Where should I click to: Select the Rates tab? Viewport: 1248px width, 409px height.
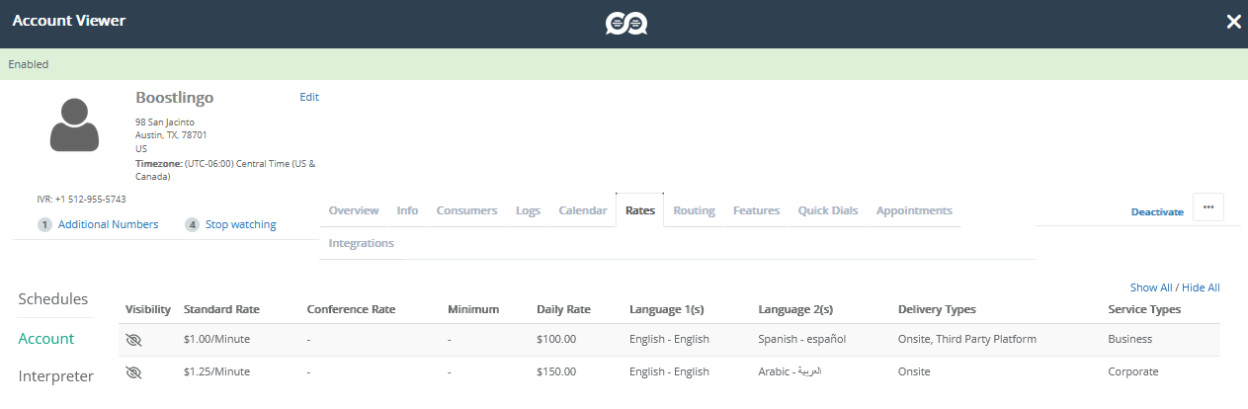tap(640, 210)
